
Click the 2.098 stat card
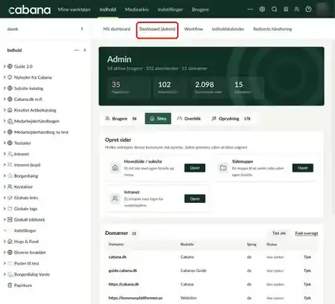pyautogui.click(x=209, y=87)
